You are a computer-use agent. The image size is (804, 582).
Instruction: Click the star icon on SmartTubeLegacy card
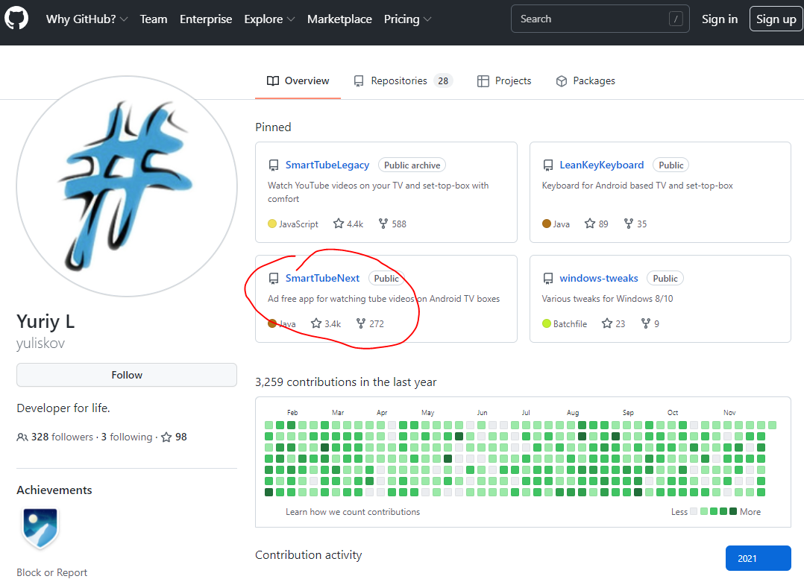(339, 224)
